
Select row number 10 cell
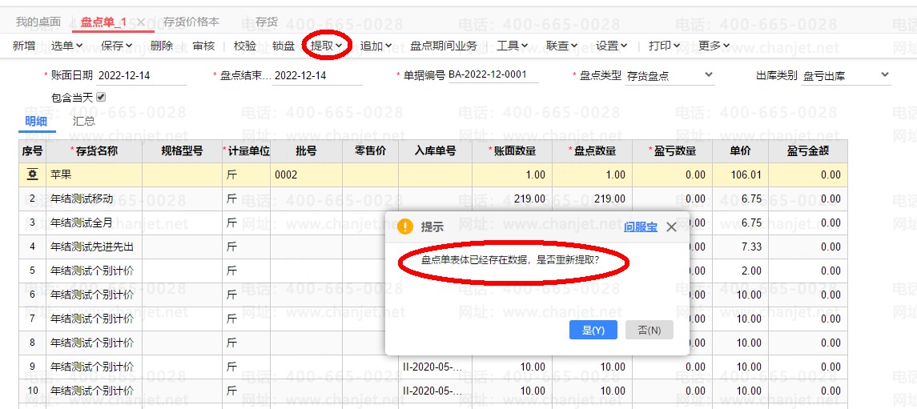(x=33, y=391)
